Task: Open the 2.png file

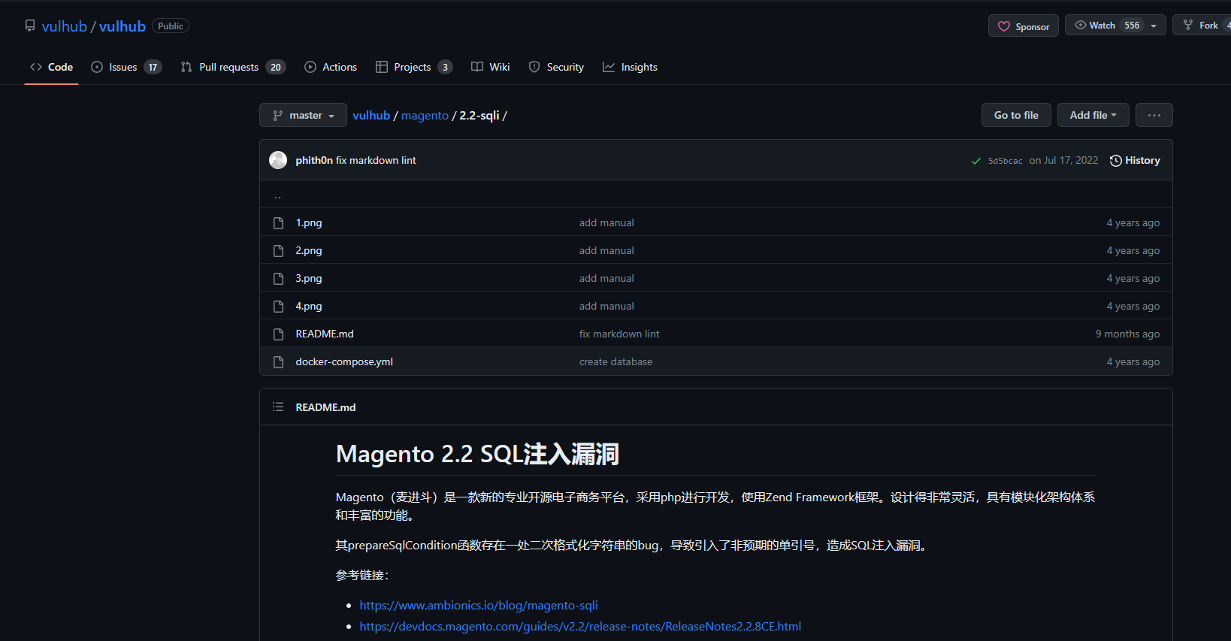Action: [309, 251]
